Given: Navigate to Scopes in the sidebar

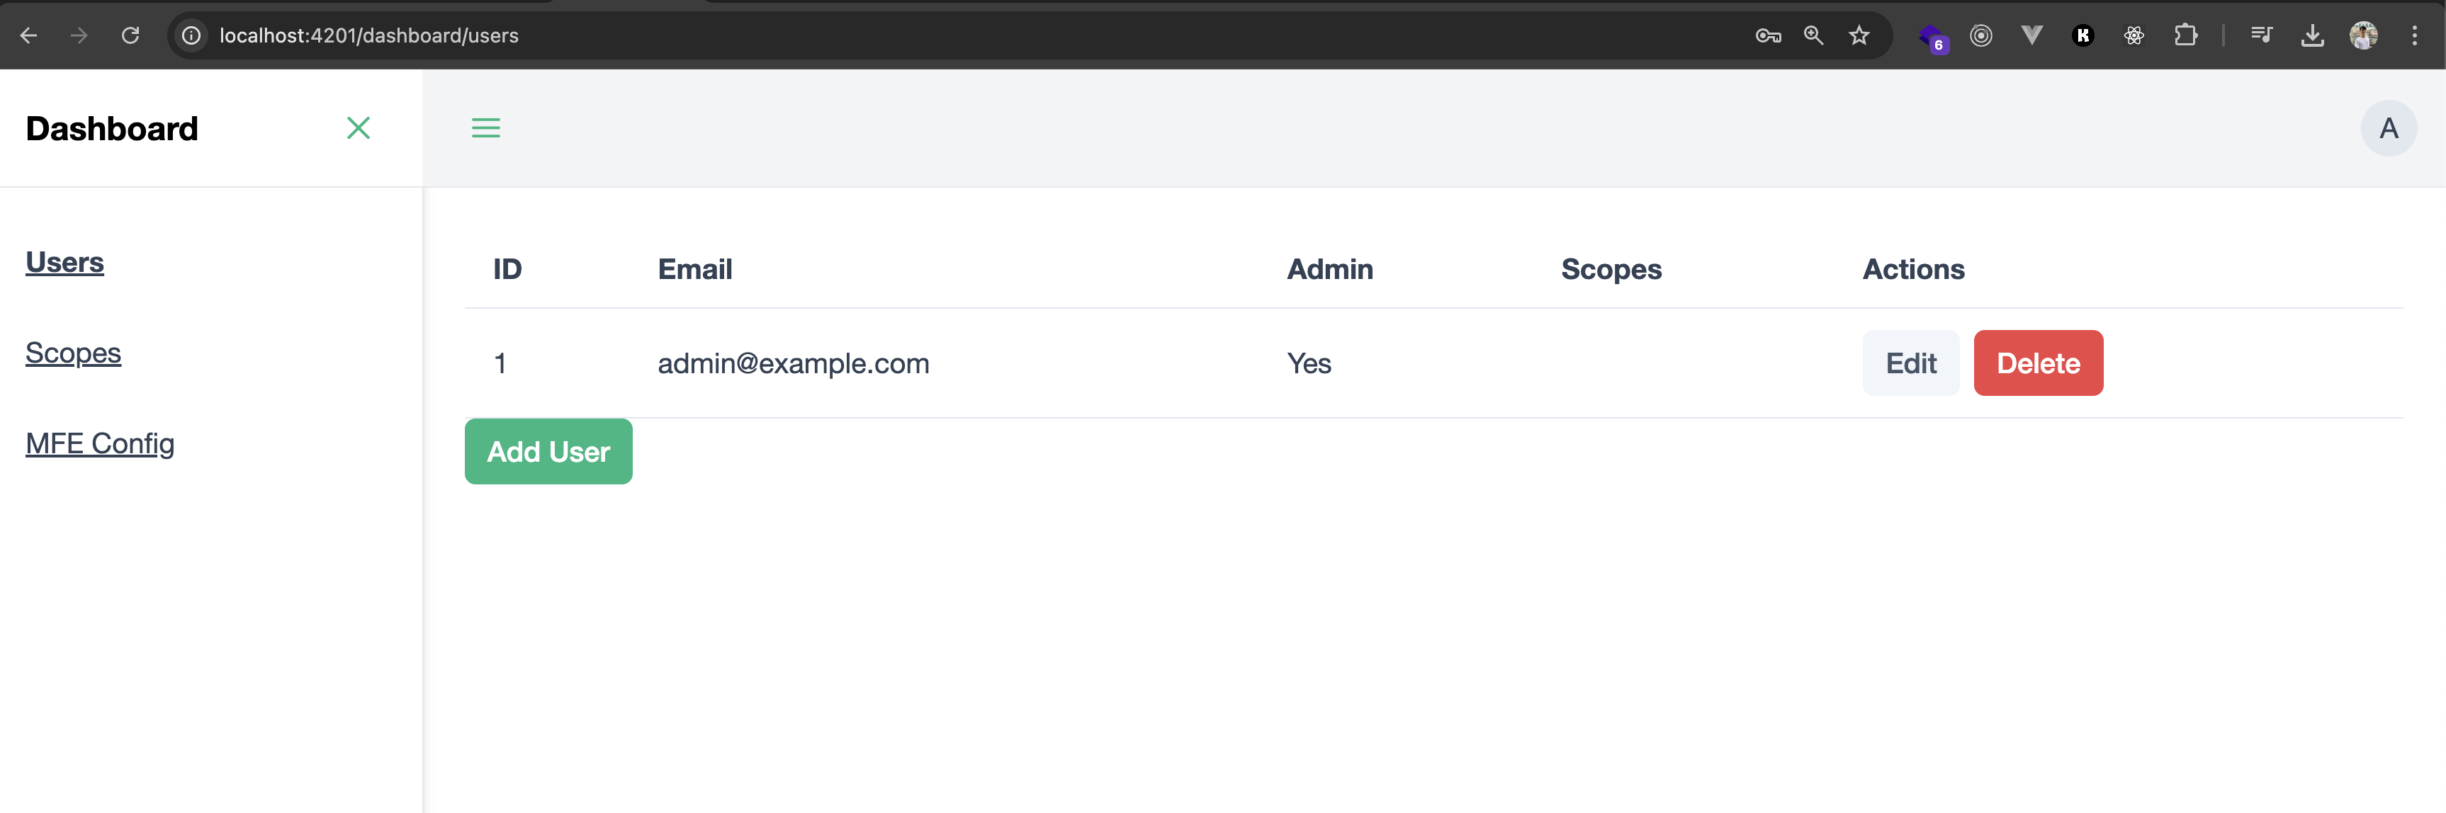Looking at the screenshot, I should 73,353.
